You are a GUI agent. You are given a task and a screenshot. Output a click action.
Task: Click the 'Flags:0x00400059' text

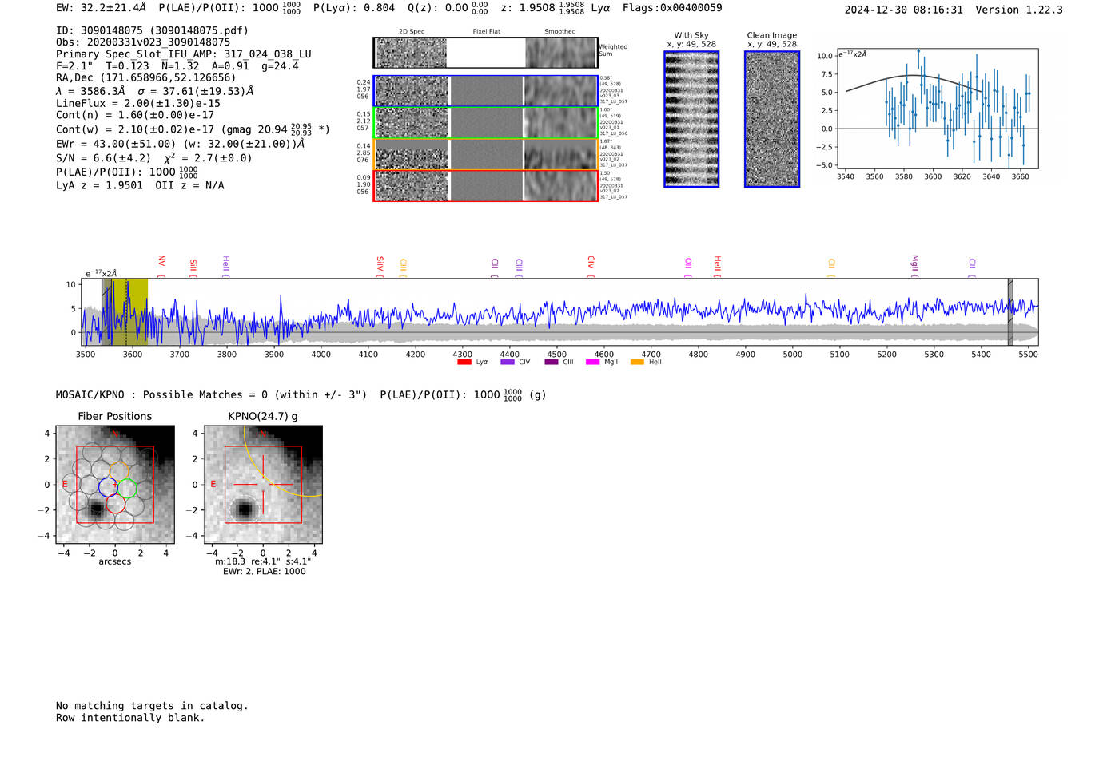pyautogui.click(x=672, y=8)
